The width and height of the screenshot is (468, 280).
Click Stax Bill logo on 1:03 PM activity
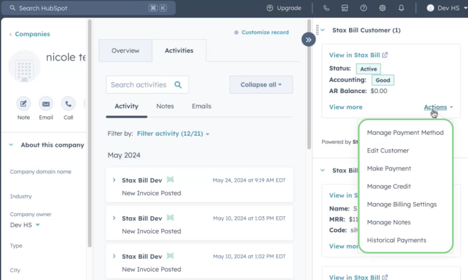[x=170, y=218]
